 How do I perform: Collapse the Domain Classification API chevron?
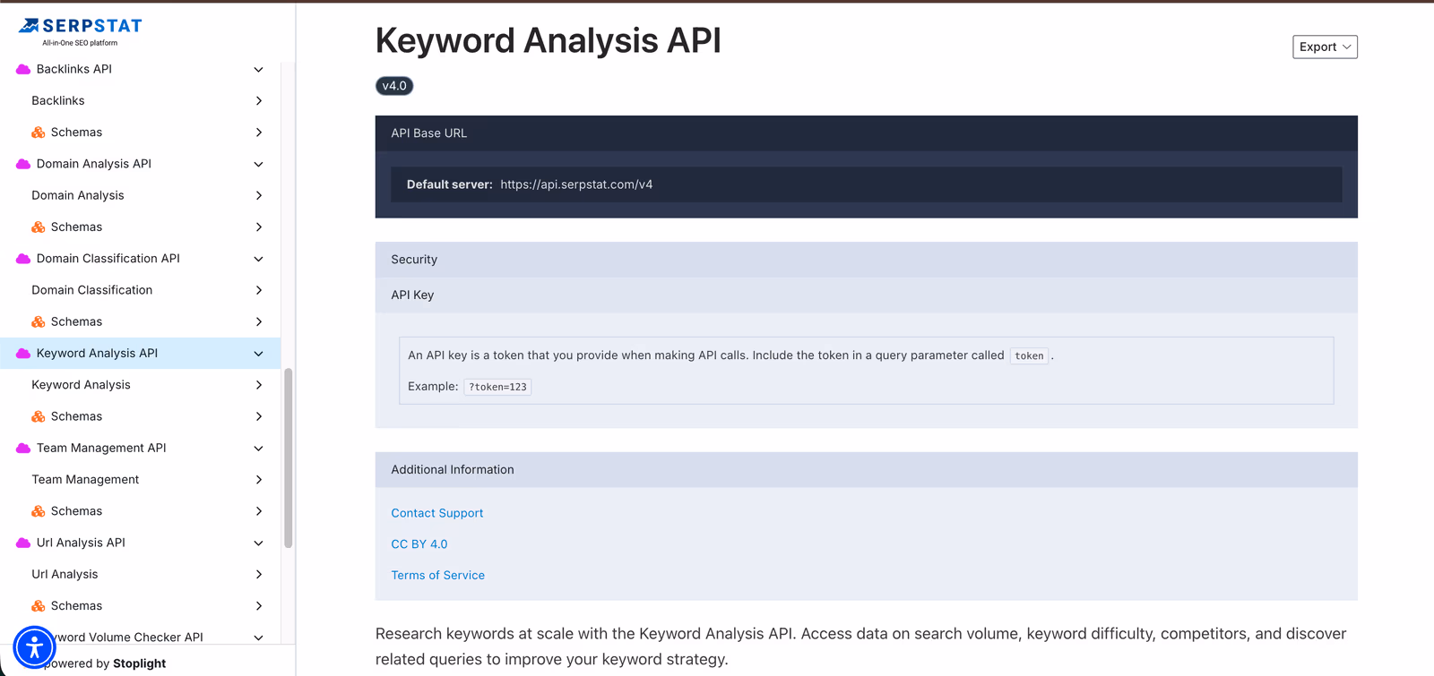point(258,259)
